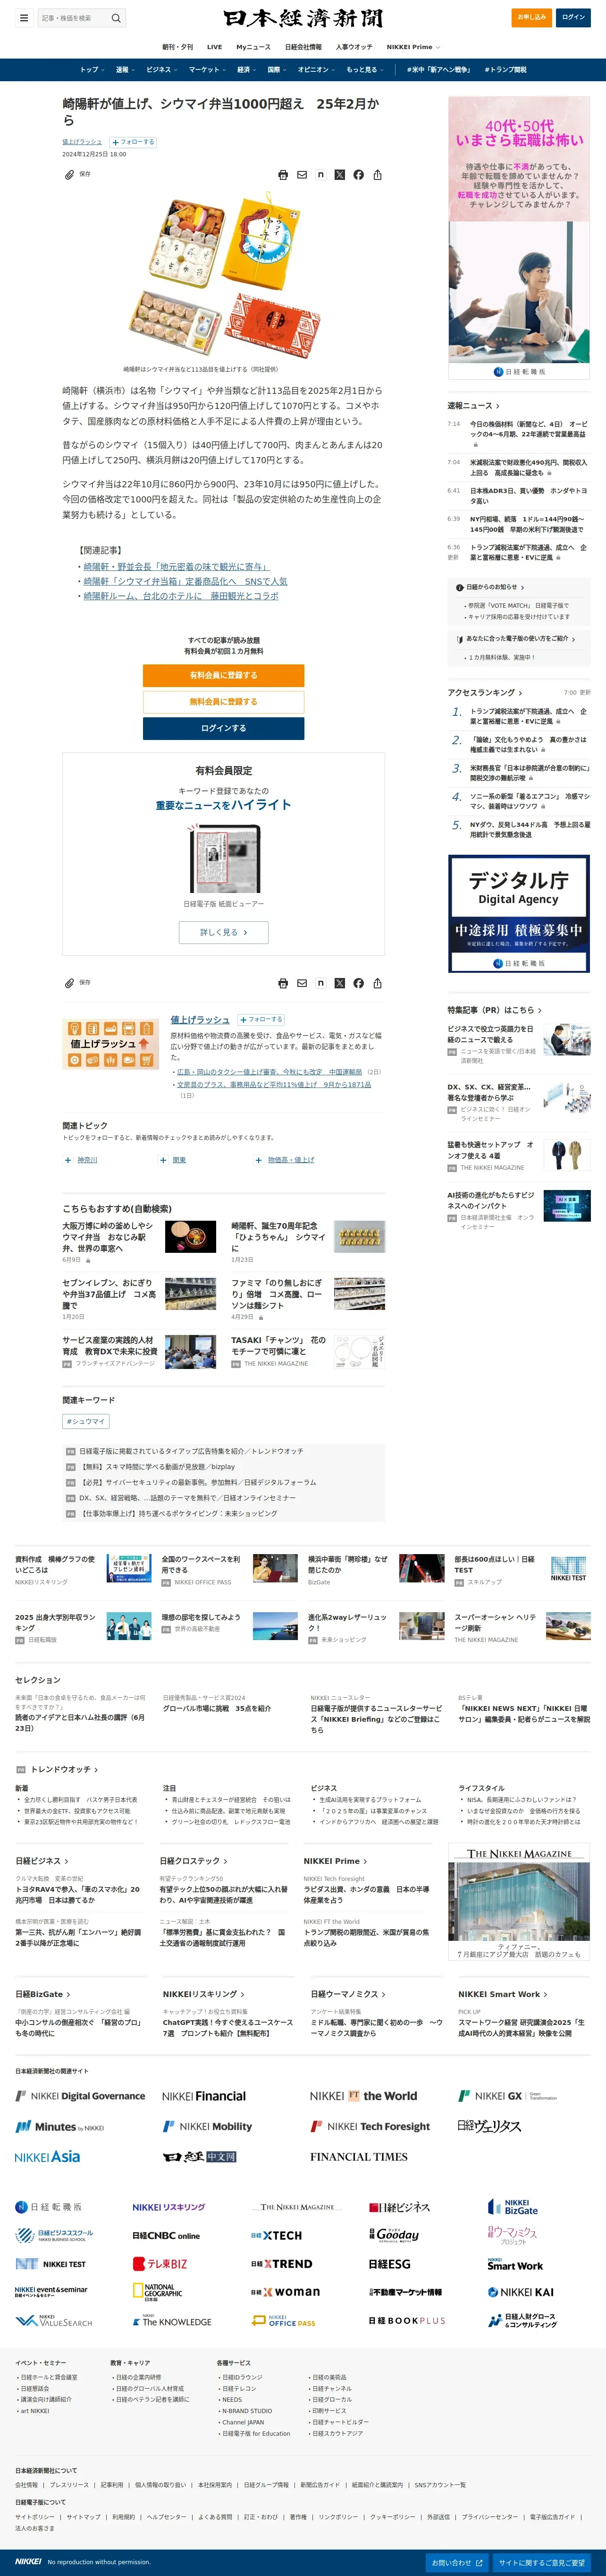The width and height of the screenshot is (606, 2576).
Task: Open related link 崎陽軒ルーム、台北のホテルに
Action: (181, 596)
